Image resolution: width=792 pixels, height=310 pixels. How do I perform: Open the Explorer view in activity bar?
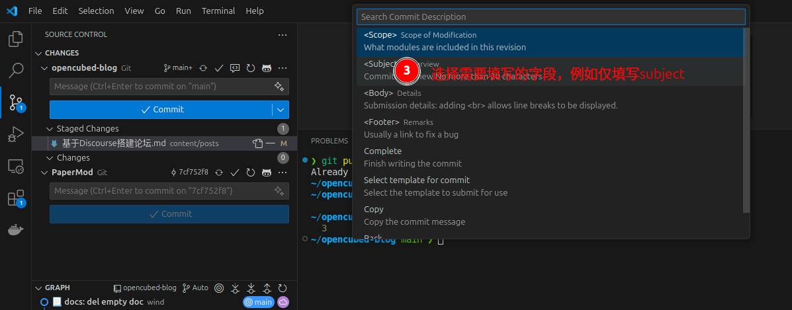coord(15,39)
